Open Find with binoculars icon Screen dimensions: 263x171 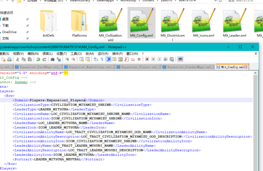click(x=53, y=59)
